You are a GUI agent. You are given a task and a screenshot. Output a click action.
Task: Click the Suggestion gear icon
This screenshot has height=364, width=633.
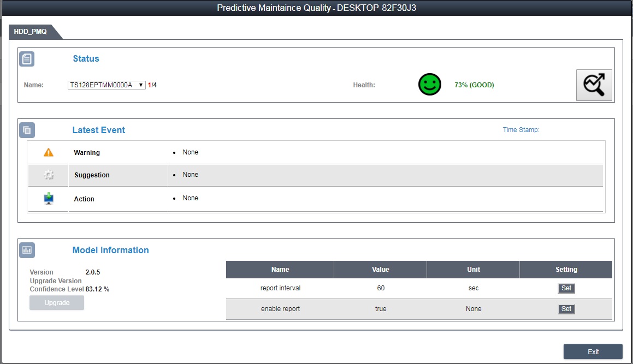(49, 175)
